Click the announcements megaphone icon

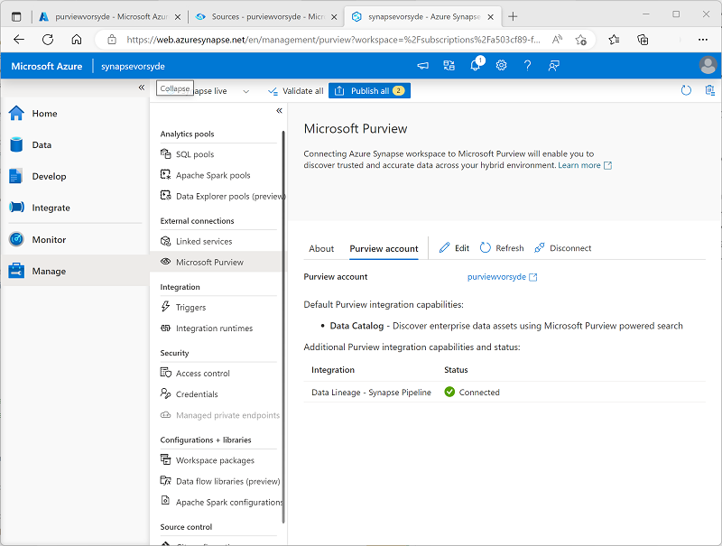(422, 65)
